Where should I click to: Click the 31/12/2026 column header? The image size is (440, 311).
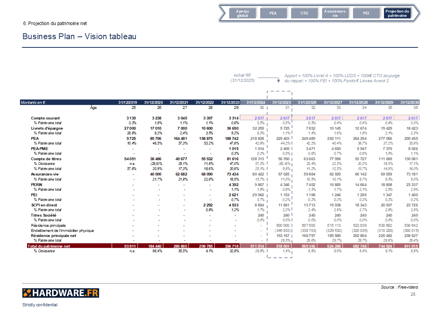pyautogui.click(x=307, y=102)
